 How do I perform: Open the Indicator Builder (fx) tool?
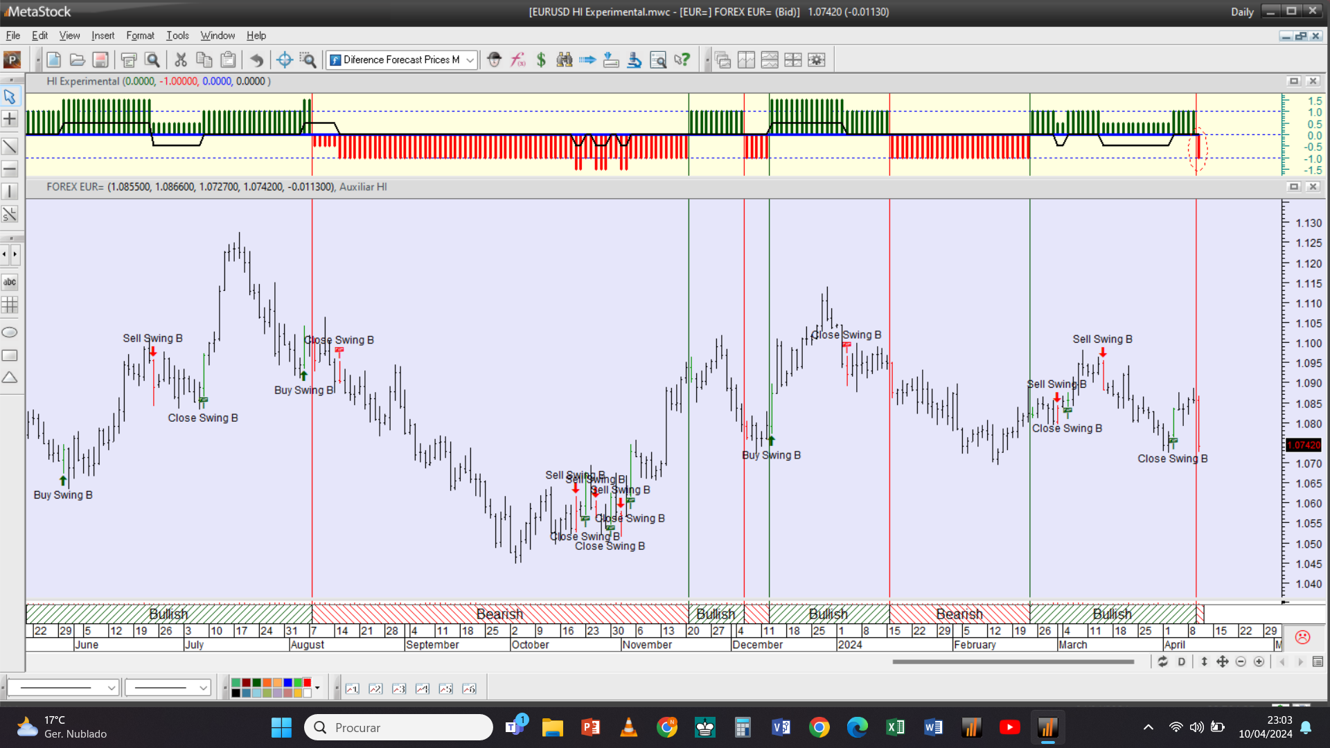518,60
